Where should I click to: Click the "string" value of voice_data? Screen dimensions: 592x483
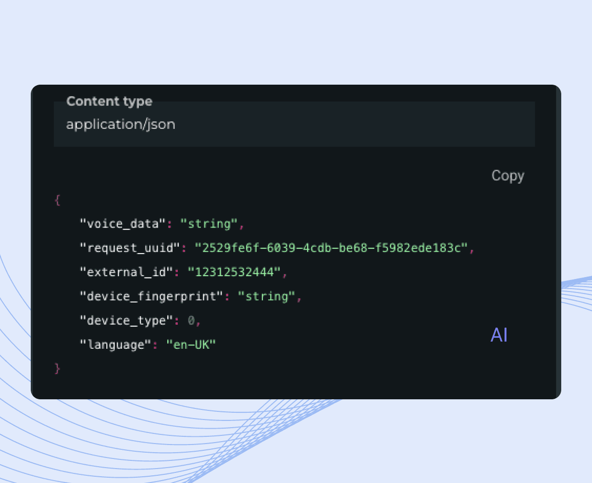[209, 224]
